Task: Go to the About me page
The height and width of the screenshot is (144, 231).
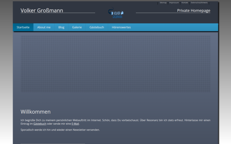Action: tap(44, 27)
